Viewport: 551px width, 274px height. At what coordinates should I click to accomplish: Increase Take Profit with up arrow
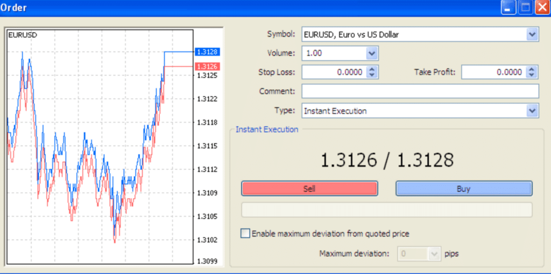tap(532, 69)
